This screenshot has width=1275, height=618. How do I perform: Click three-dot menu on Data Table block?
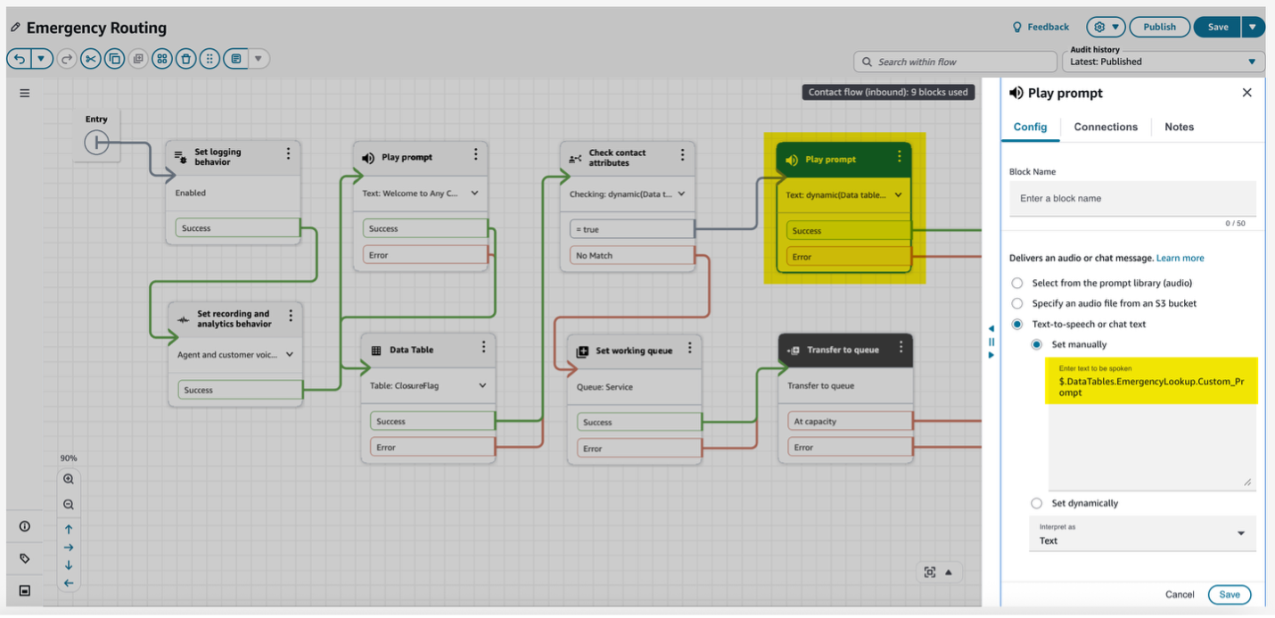tap(483, 347)
